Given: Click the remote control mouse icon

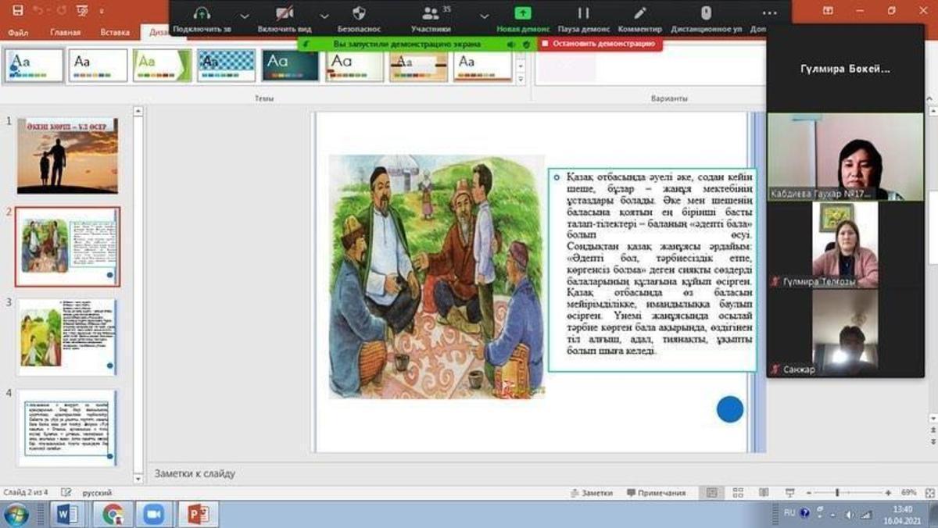Looking at the screenshot, I should pos(706,14).
